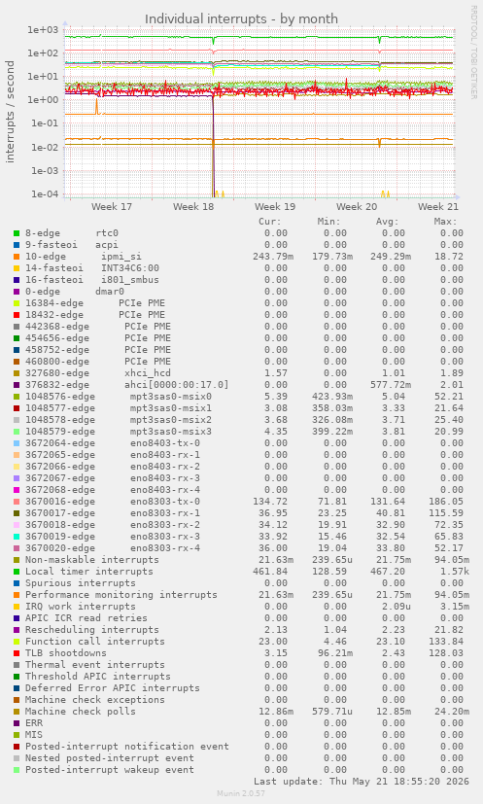
Task: Click the graph title Individual interrupts
Action: click(x=241, y=19)
